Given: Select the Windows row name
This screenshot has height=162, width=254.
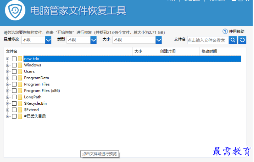Looking at the screenshot, I should coord(33,65).
